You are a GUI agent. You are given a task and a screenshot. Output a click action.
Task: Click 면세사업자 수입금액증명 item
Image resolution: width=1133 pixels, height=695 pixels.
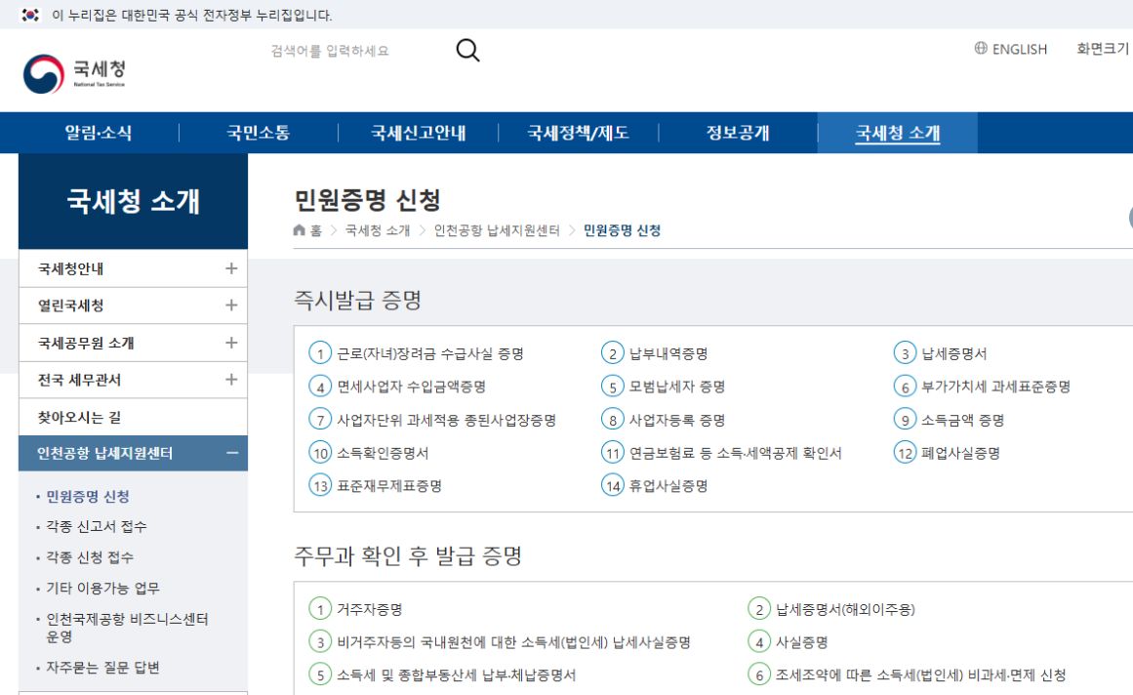point(411,387)
